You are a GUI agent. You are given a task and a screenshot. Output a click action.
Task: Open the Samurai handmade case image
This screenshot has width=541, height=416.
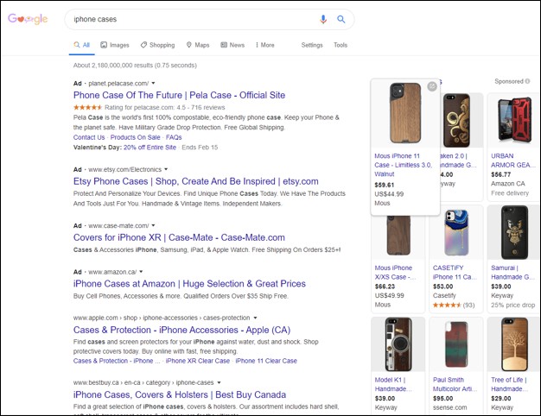514,232
